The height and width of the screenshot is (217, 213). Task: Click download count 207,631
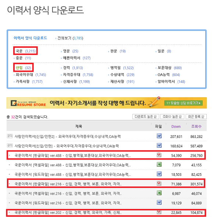[x=176, y=137]
